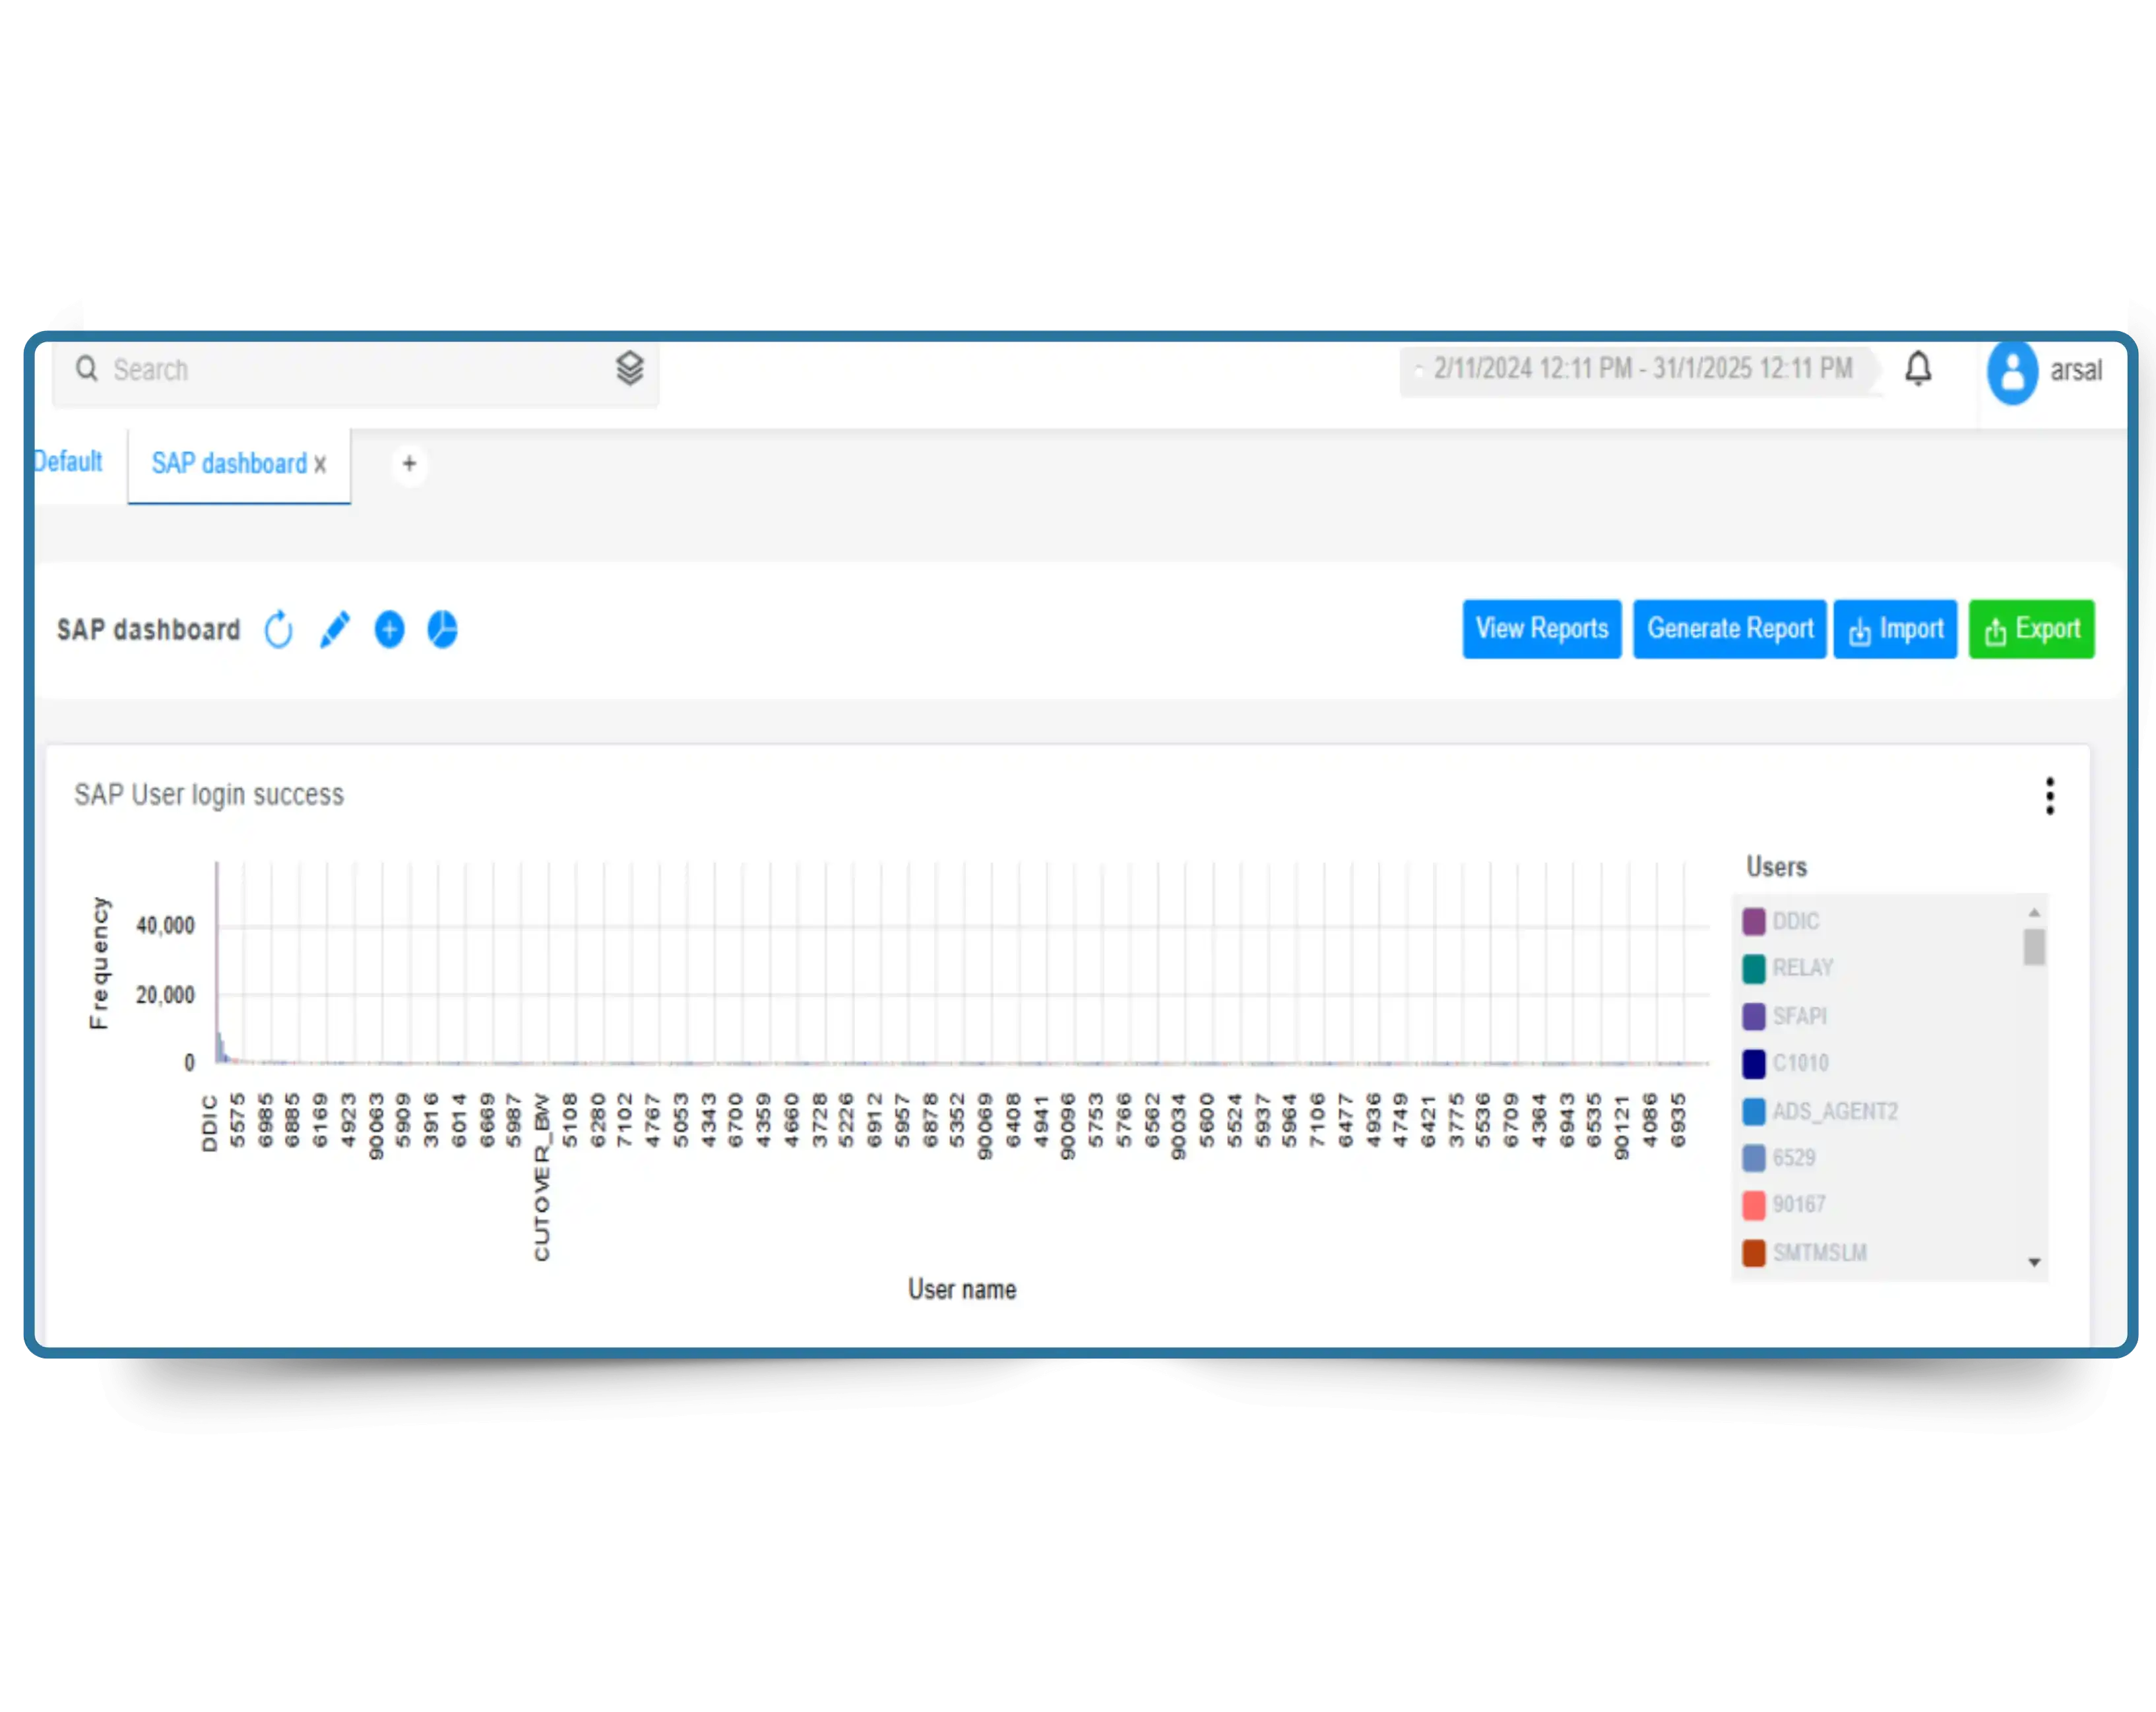Screen dimensions: 2156x1712
Task: Close the SAP dashboard tab
Action: [x=320, y=465]
